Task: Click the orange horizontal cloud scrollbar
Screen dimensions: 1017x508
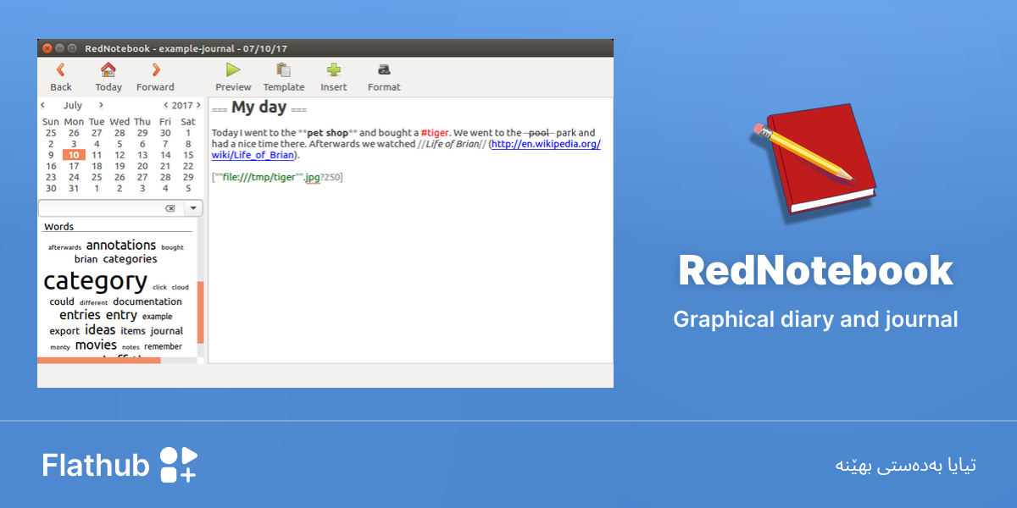Action: [x=99, y=361]
